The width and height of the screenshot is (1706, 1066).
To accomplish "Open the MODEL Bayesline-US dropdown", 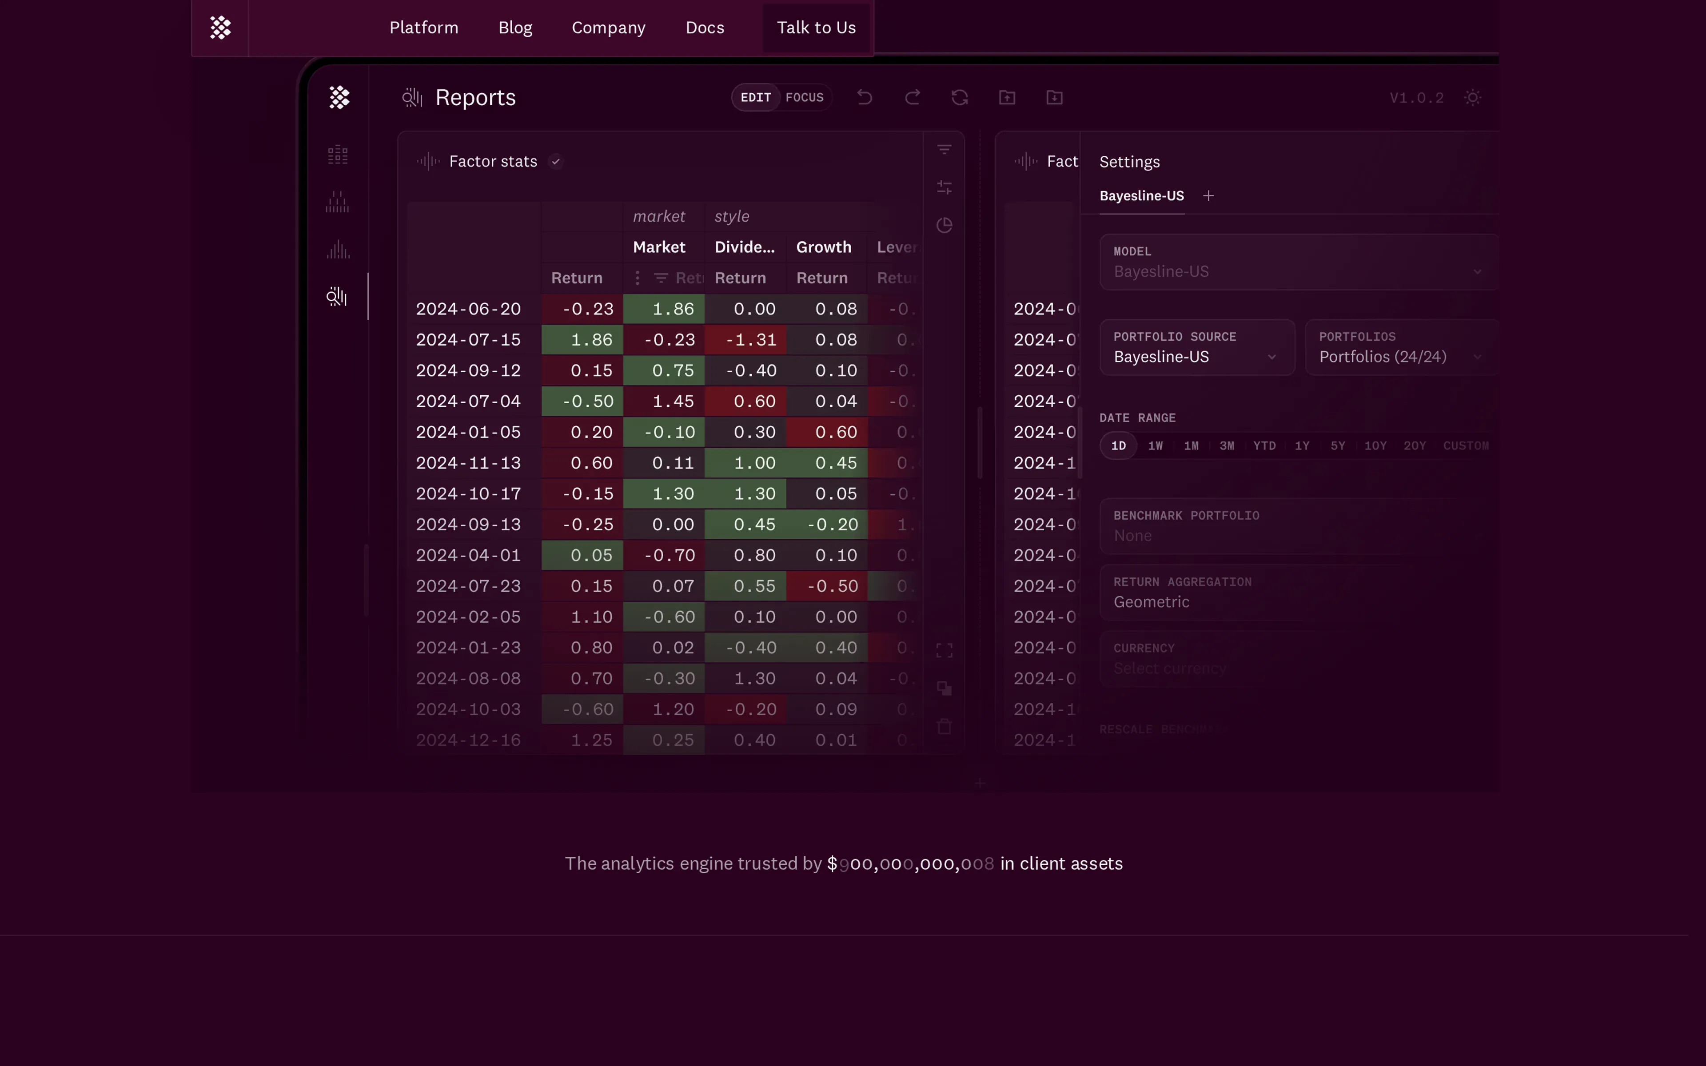I will pyautogui.click(x=1299, y=262).
